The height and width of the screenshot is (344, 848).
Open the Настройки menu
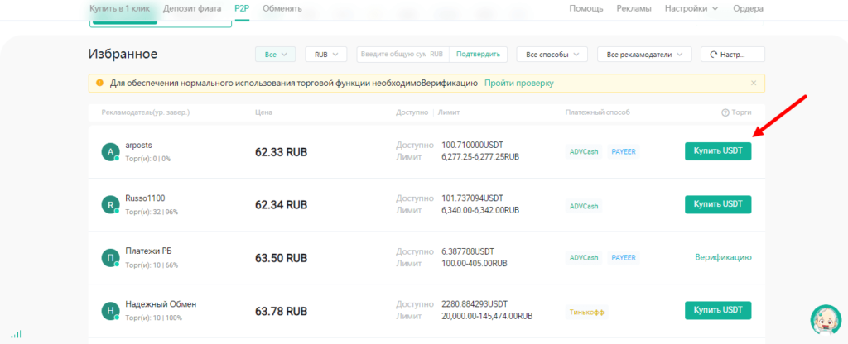691,8
